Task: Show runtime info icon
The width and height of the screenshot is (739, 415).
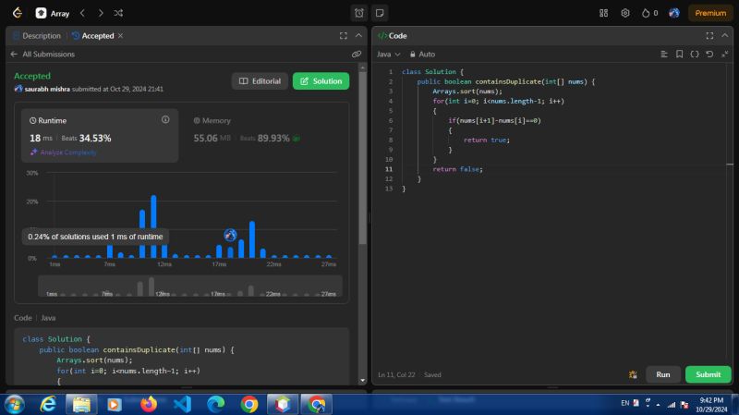Action: [165, 120]
